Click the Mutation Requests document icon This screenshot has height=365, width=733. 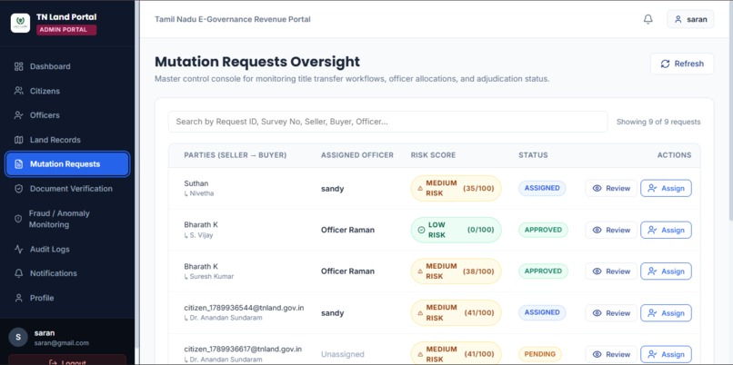point(19,163)
